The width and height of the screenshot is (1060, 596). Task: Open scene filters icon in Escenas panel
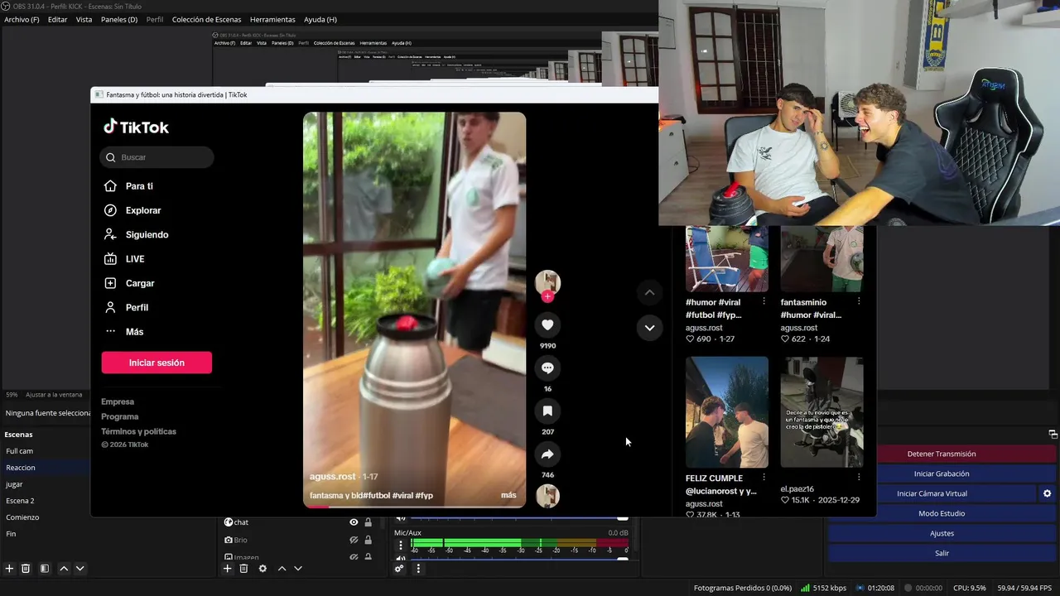[x=45, y=569]
